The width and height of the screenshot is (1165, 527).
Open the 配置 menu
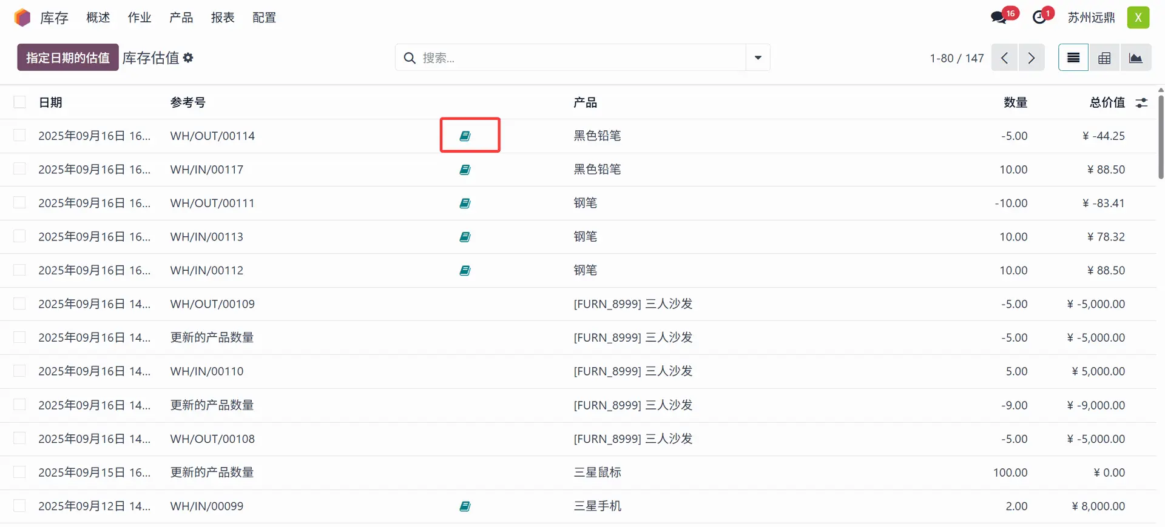coord(264,18)
